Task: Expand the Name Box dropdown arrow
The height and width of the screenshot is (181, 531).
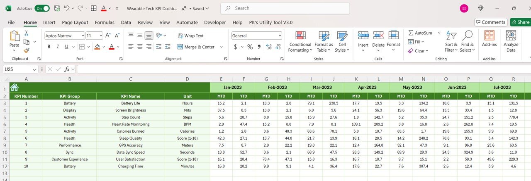Action: [34, 69]
